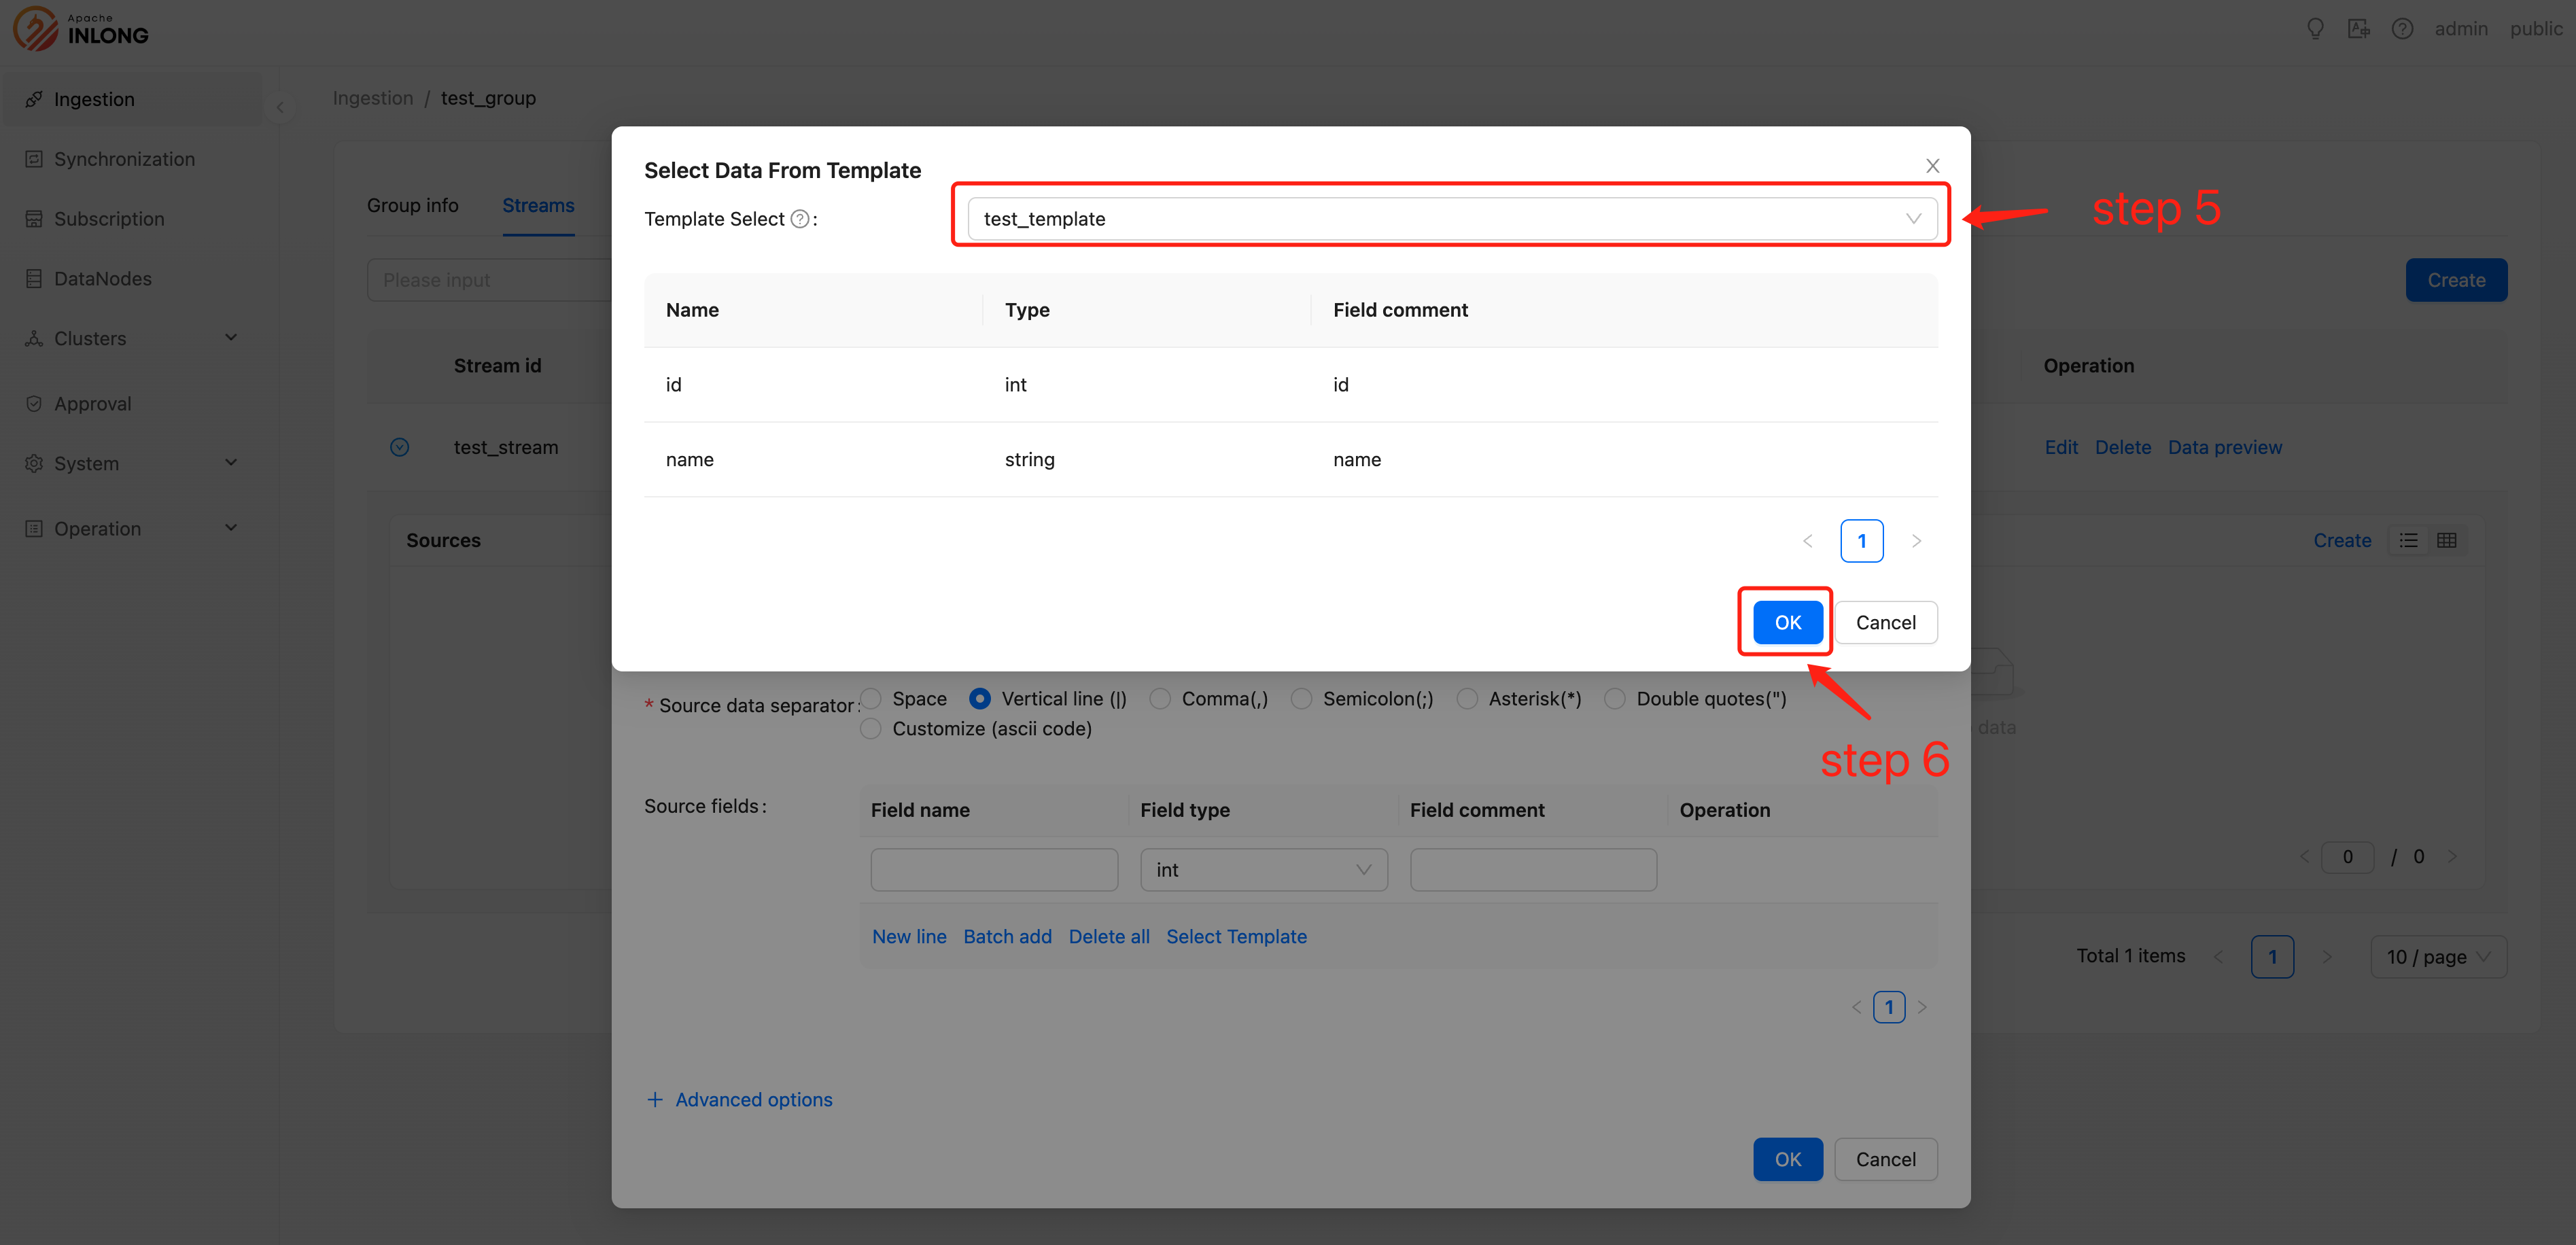
Task: Click the lightbulb icon in top bar
Action: (x=2315, y=29)
